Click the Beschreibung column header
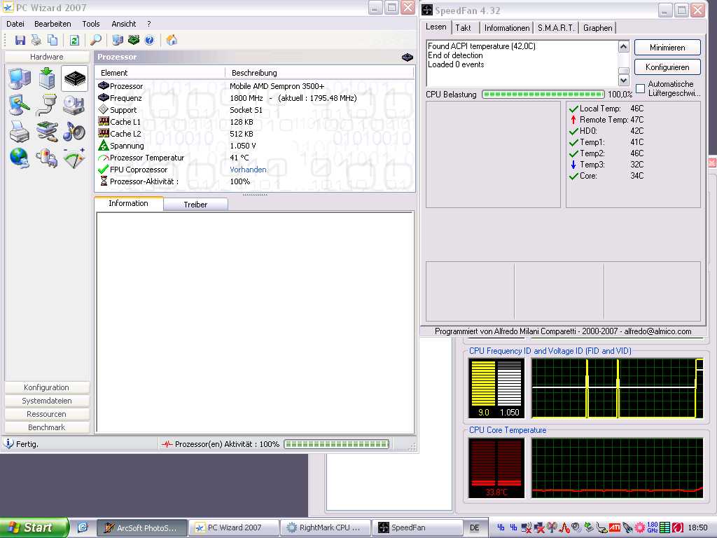 click(x=319, y=73)
